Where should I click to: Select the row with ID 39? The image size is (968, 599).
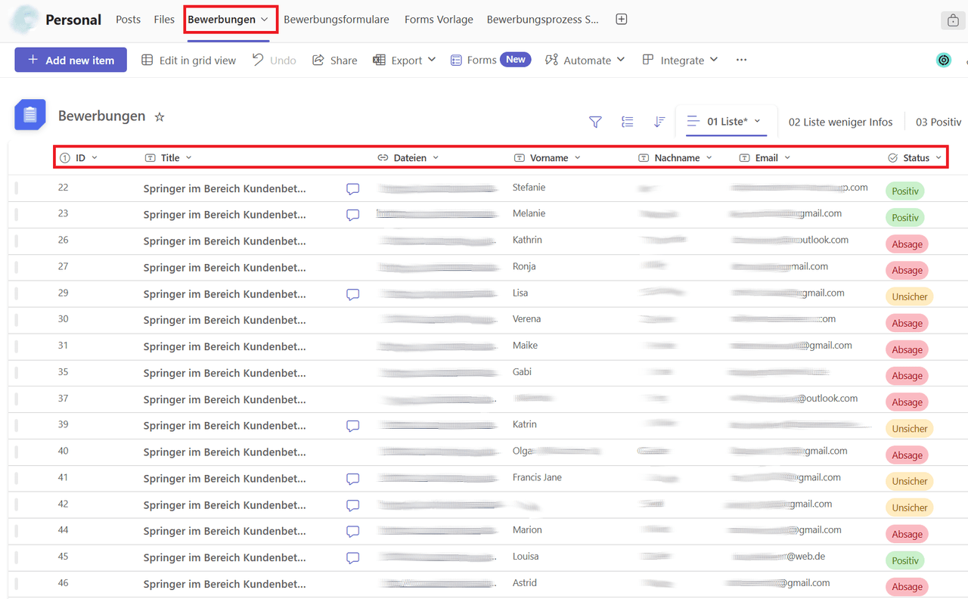pyautogui.click(x=17, y=426)
